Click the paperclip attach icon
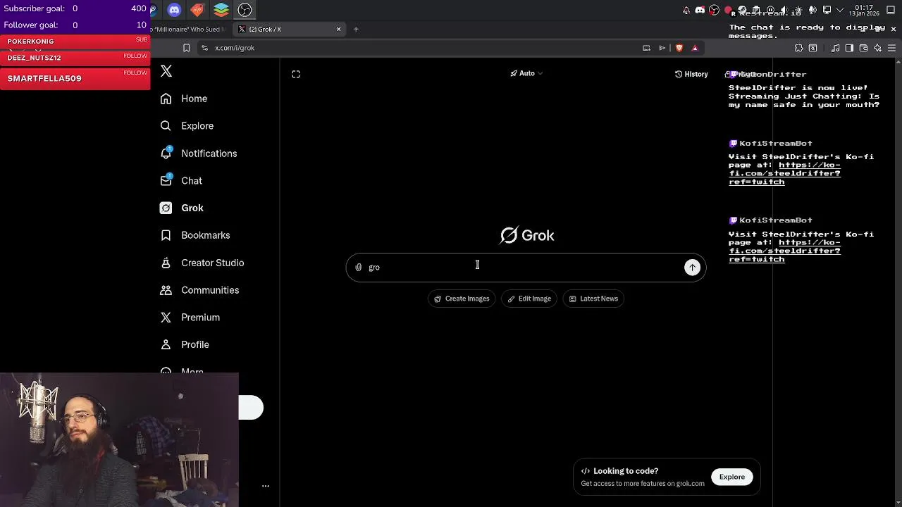 tap(359, 268)
